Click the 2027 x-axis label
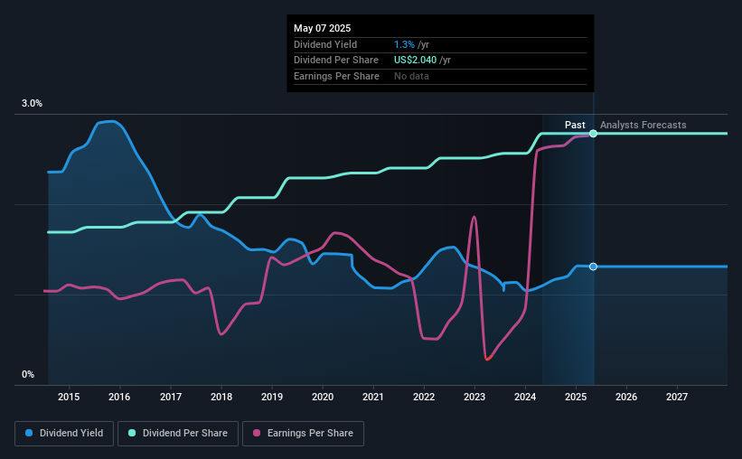This screenshot has height=459, width=742. 677,397
